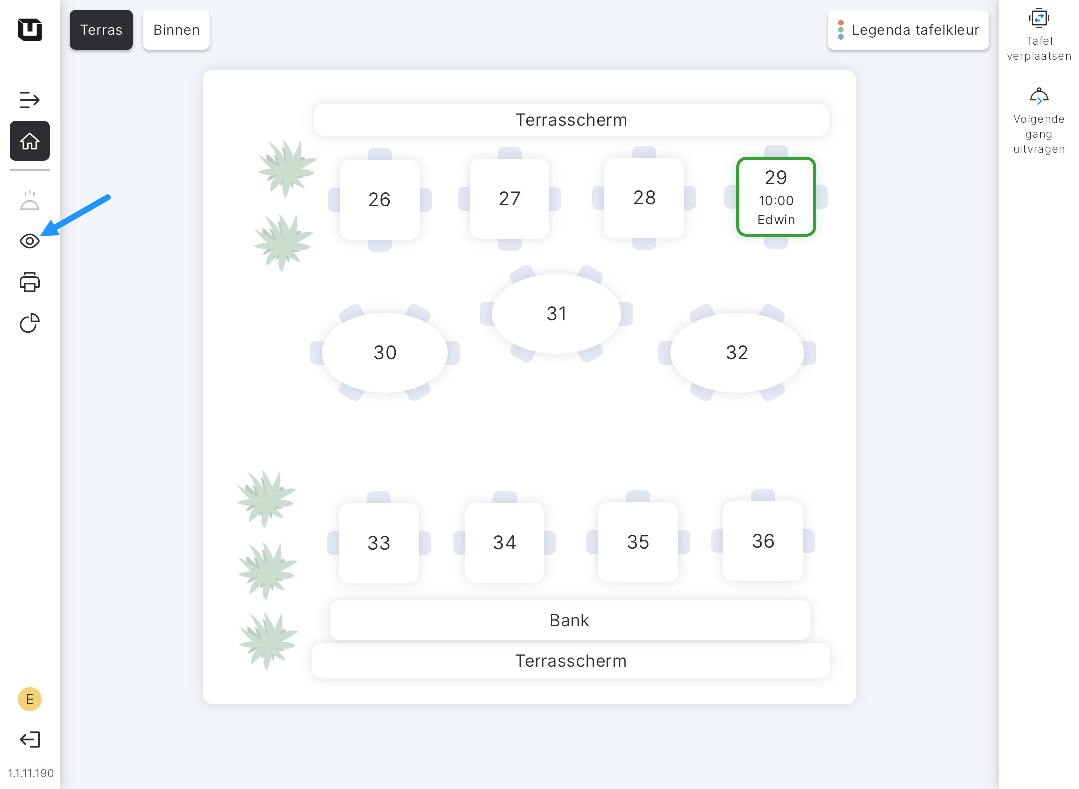Click the logout arrow icon
Viewport: 1079px width, 789px height.
[29, 739]
